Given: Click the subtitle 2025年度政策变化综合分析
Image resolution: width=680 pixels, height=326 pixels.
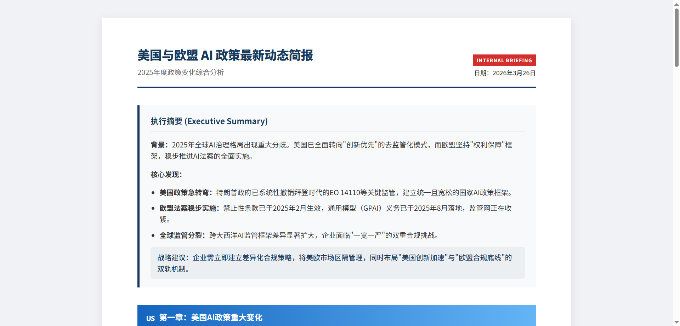Looking at the screenshot, I should [x=180, y=72].
